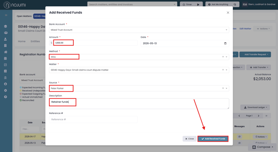Click into the Amount field

click(x=95, y=43)
